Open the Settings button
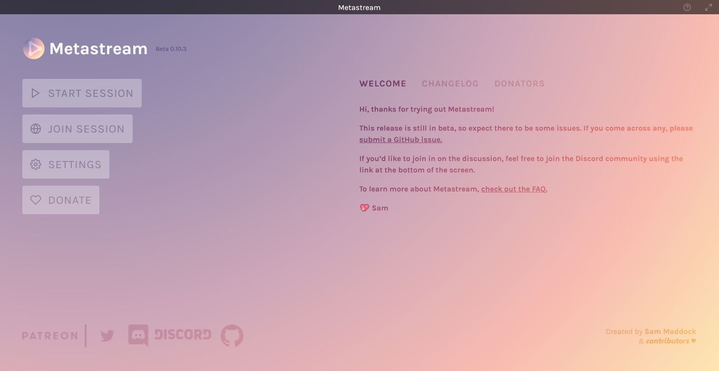 (x=66, y=164)
